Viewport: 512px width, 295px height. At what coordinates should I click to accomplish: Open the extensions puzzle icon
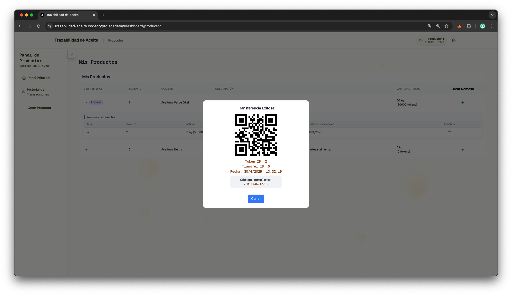click(x=469, y=26)
